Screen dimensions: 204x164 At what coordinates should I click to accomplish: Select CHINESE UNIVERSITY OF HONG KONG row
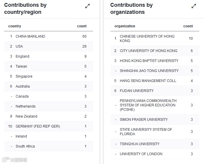point(147,39)
